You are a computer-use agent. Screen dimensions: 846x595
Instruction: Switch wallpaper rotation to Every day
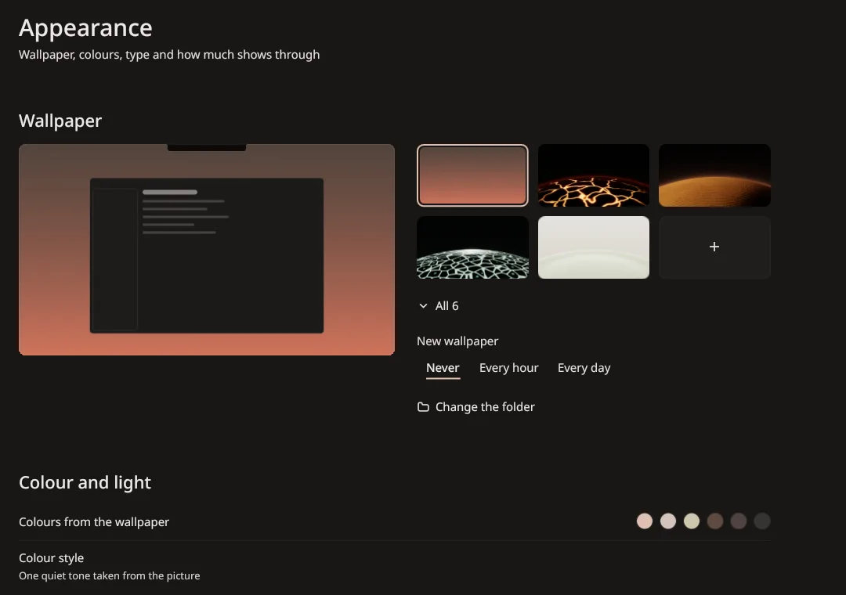pos(584,368)
